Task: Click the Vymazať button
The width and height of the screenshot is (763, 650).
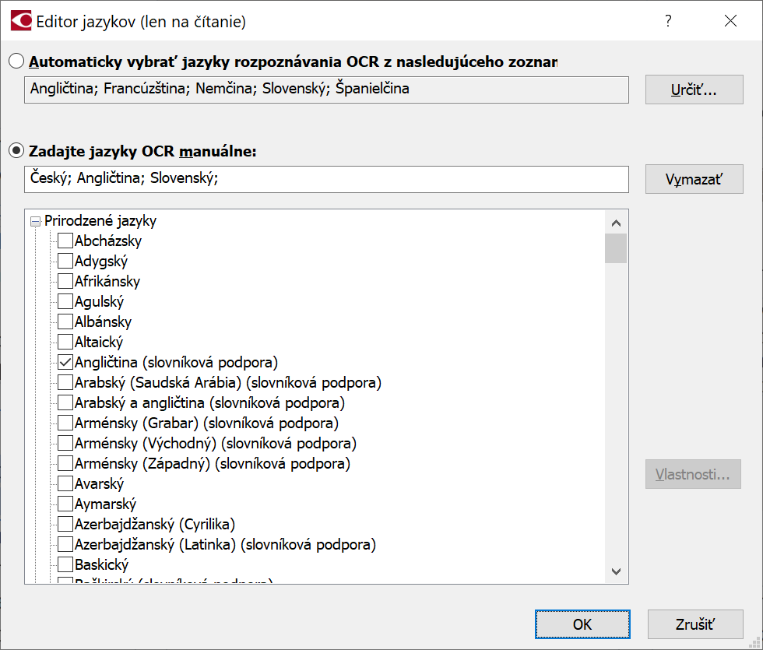Action: [x=694, y=179]
